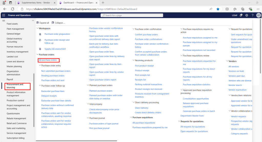Open Vendors on hold link

pos(236,71)
